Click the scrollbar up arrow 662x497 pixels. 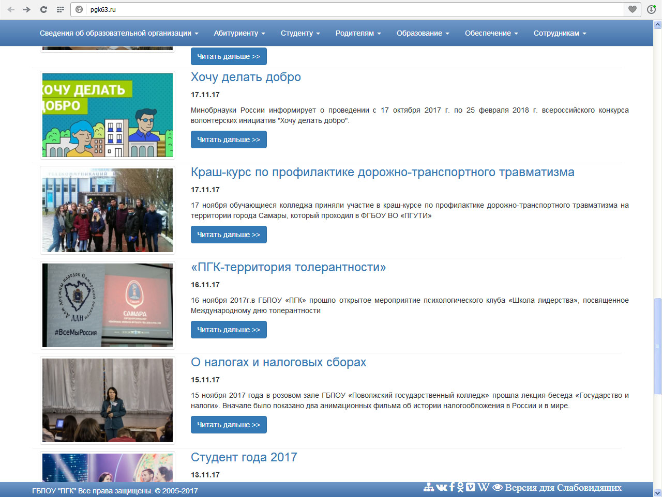657,24
